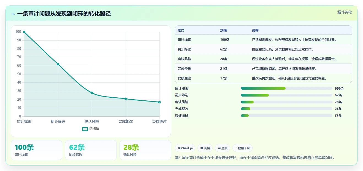Click the 完成整改 x-axis label
363x171 pixels.
click(x=126, y=121)
